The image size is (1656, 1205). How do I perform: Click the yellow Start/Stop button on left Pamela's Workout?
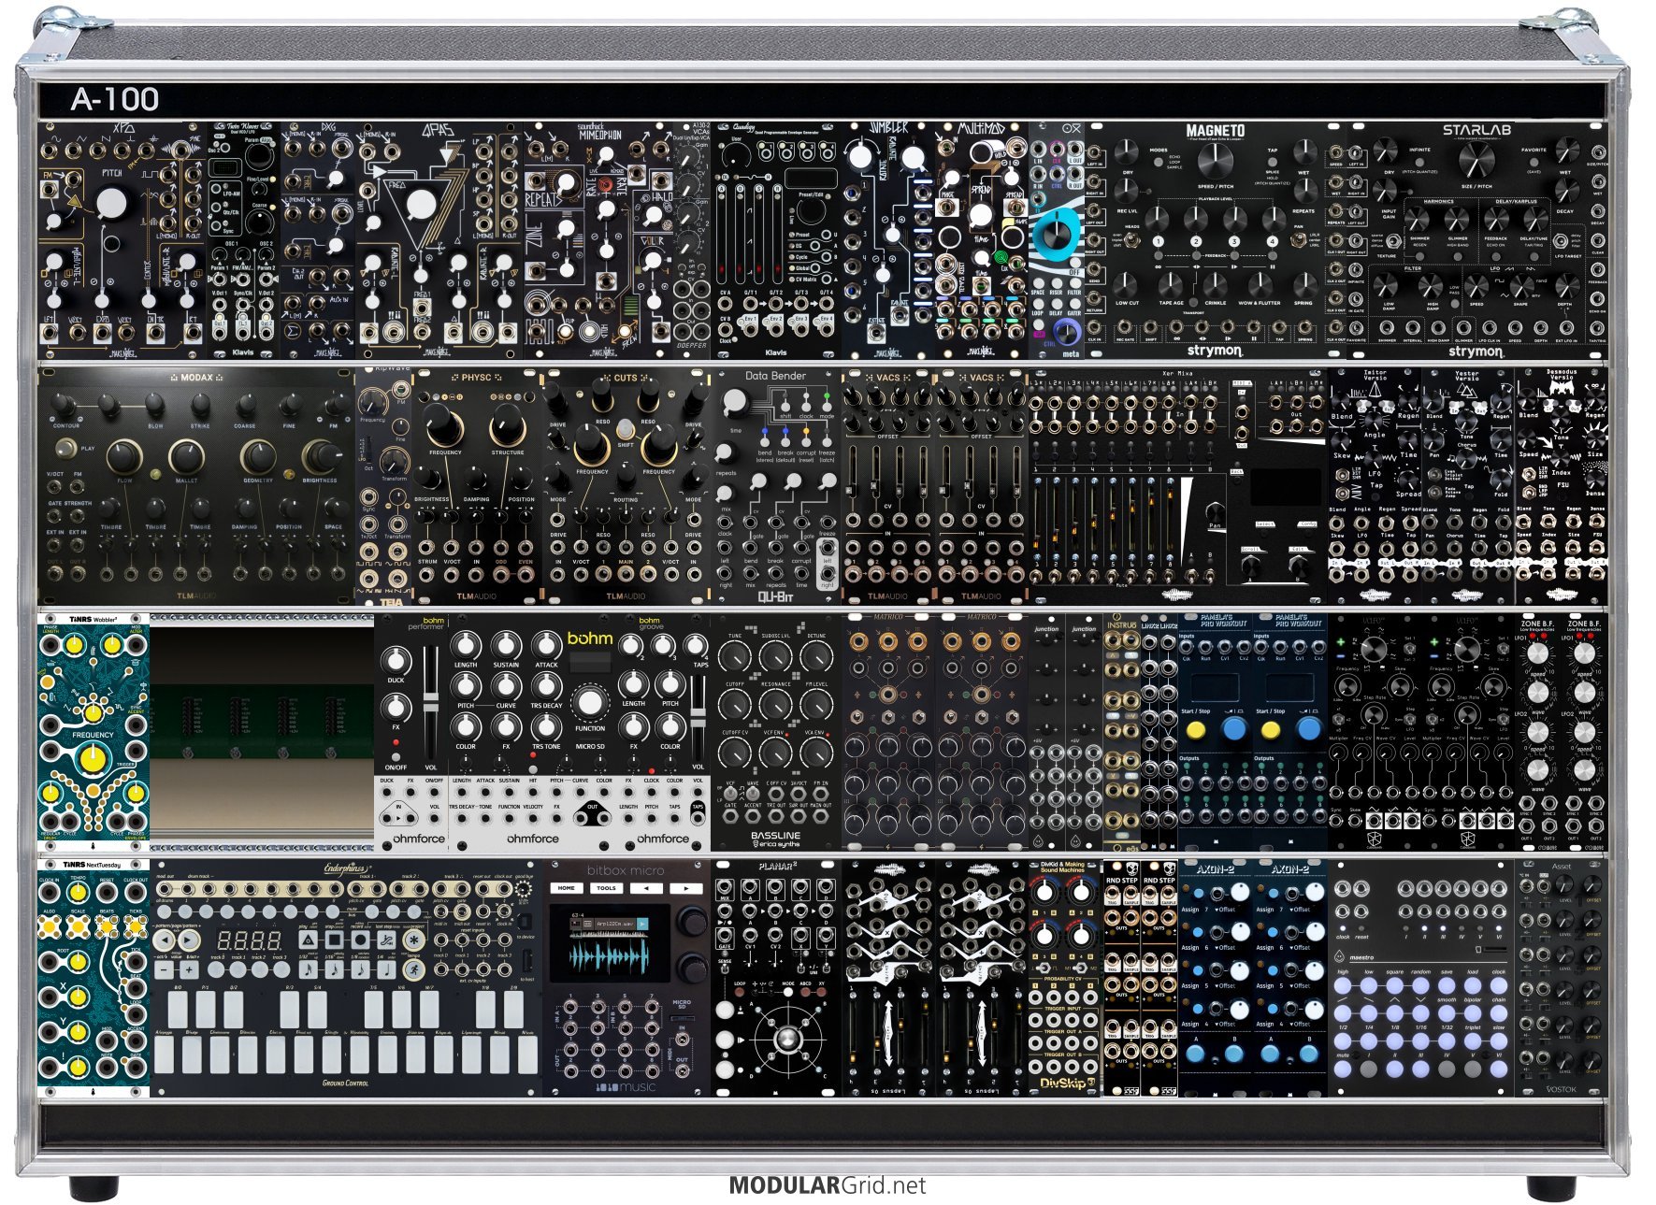(1196, 730)
